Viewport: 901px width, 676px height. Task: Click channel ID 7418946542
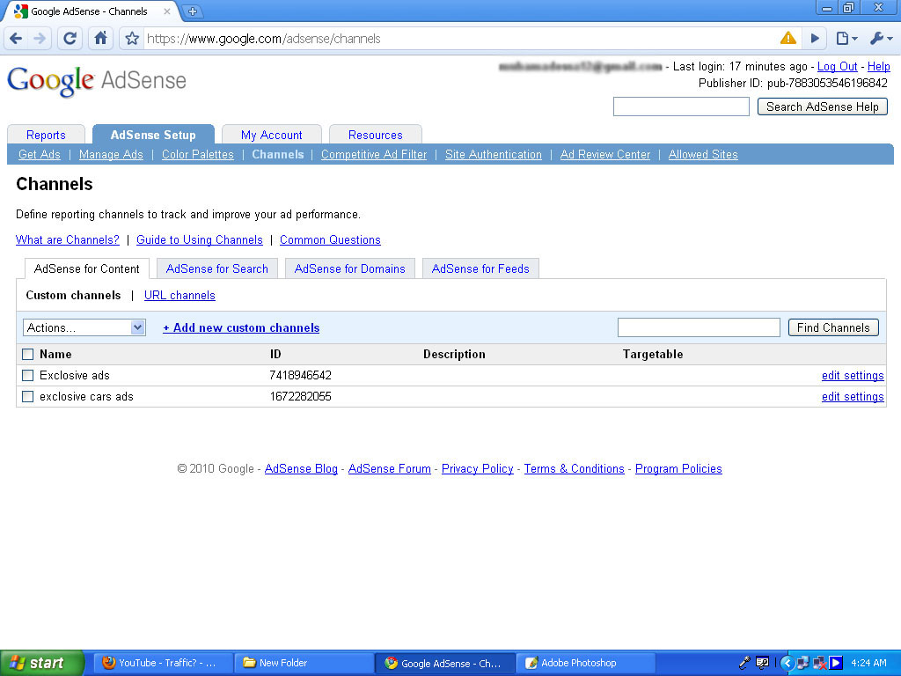pos(301,375)
